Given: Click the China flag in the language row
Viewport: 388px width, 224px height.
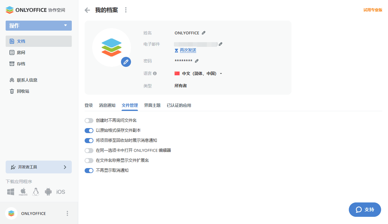Looking at the screenshot, I should (x=177, y=73).
